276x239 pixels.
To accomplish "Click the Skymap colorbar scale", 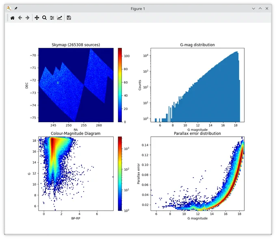I will pyautogui.click(x=120, y=85).
